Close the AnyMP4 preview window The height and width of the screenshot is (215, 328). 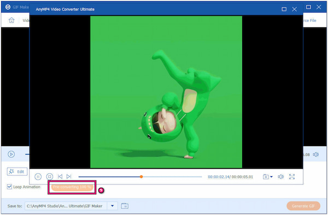294,9
